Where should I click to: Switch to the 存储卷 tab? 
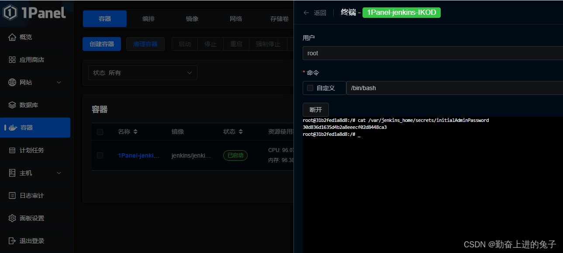(x=280, y=19)
